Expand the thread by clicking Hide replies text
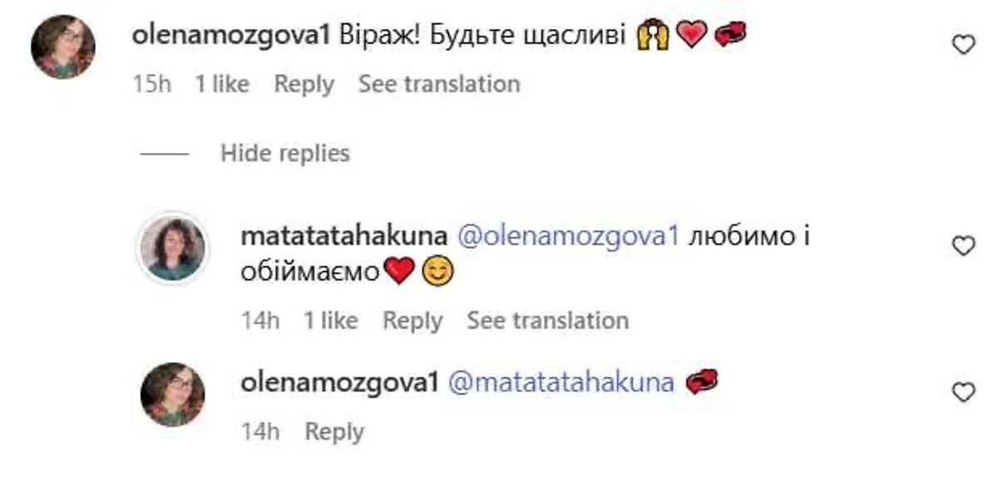This screenshot has height=494, width=998. click(x=284, y=153)
